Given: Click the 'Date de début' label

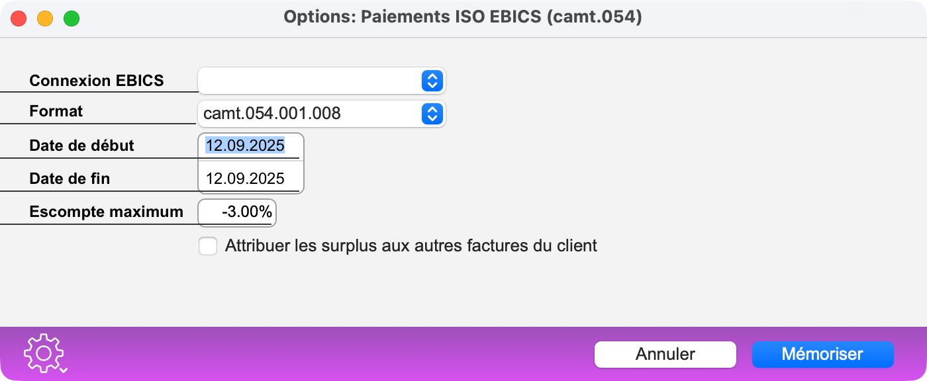Looking at the screenshot, I should 81,146.
